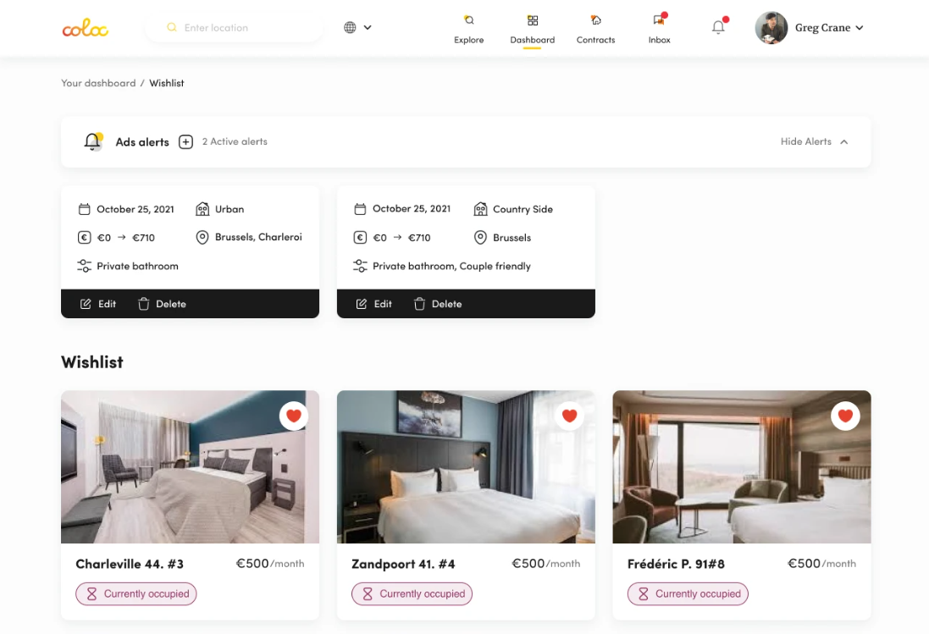Edit the Urban alert card

[x=98, y=304]
